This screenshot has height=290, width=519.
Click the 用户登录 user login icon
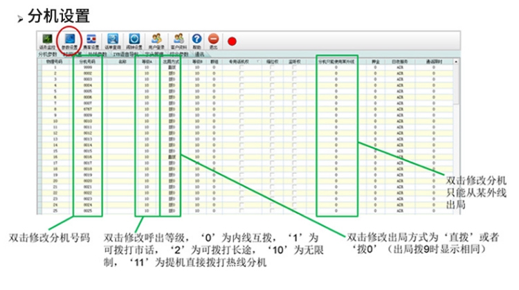(x=157, y=40)
